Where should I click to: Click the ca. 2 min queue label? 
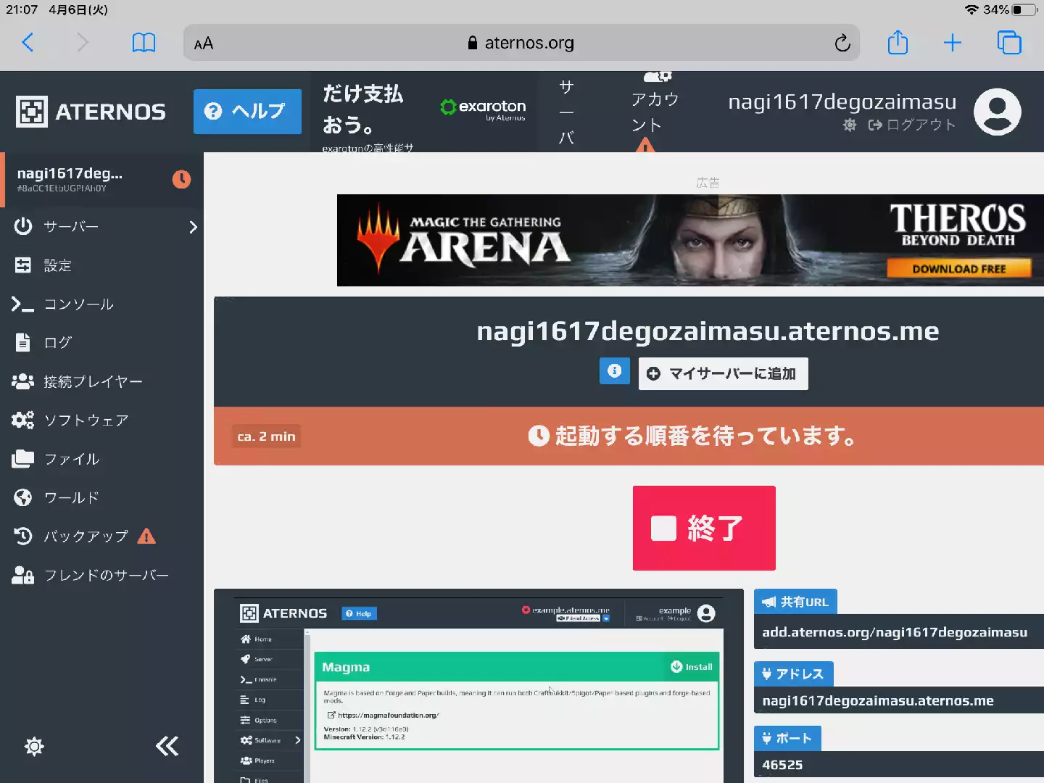266,436
